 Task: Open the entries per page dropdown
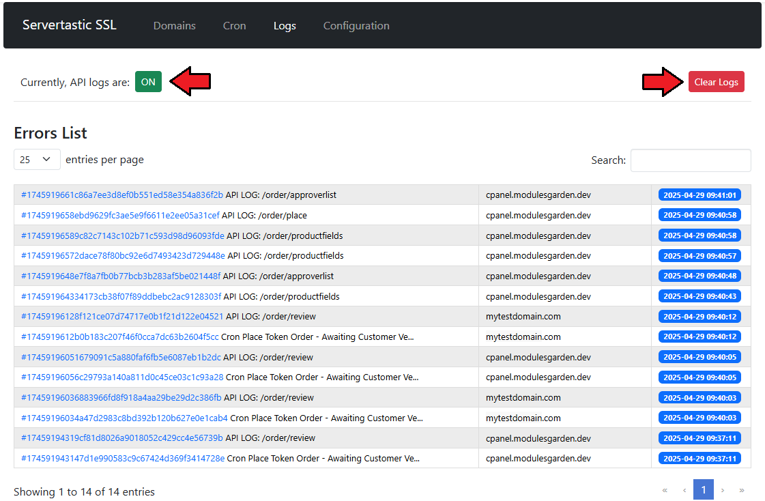coord(37,160)
